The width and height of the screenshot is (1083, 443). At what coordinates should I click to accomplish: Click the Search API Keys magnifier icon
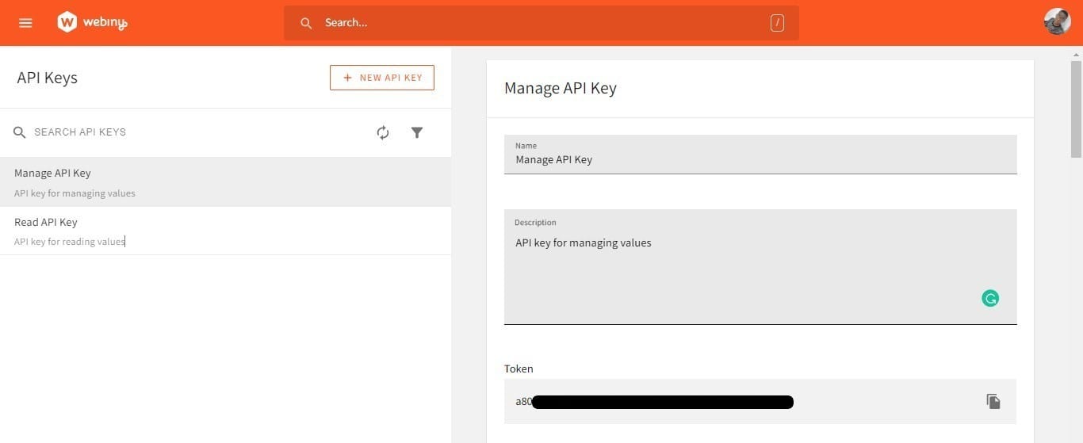pyautogui.click(x=20, y=132)
